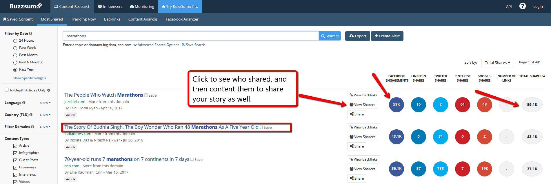Show the Filter Domains options
Viewport: 551px width, 184px height.
tap(45, 127)
